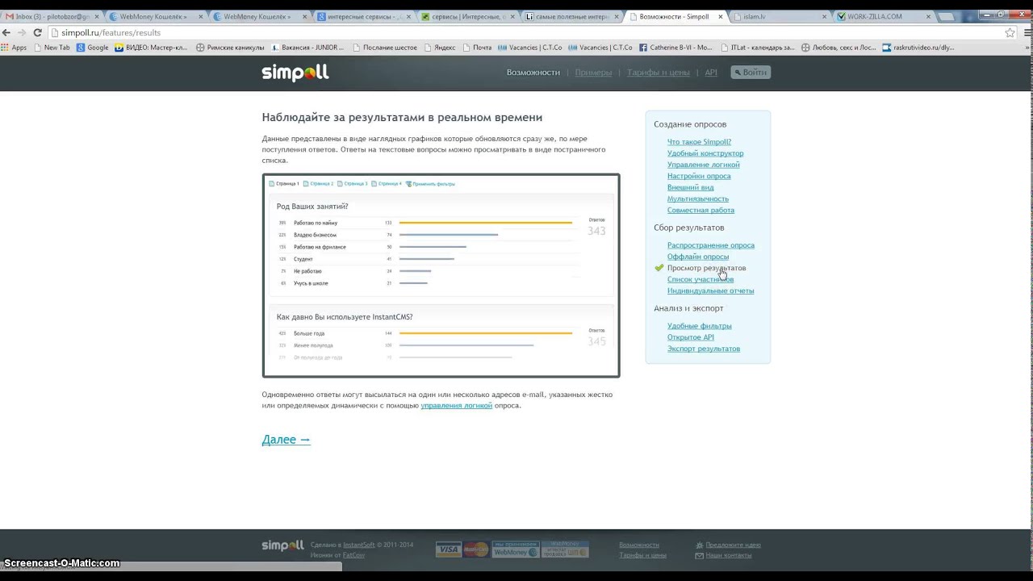Open the Удобный конструктор sidebar link
The image size is (1033, 581).
point(705,153)
